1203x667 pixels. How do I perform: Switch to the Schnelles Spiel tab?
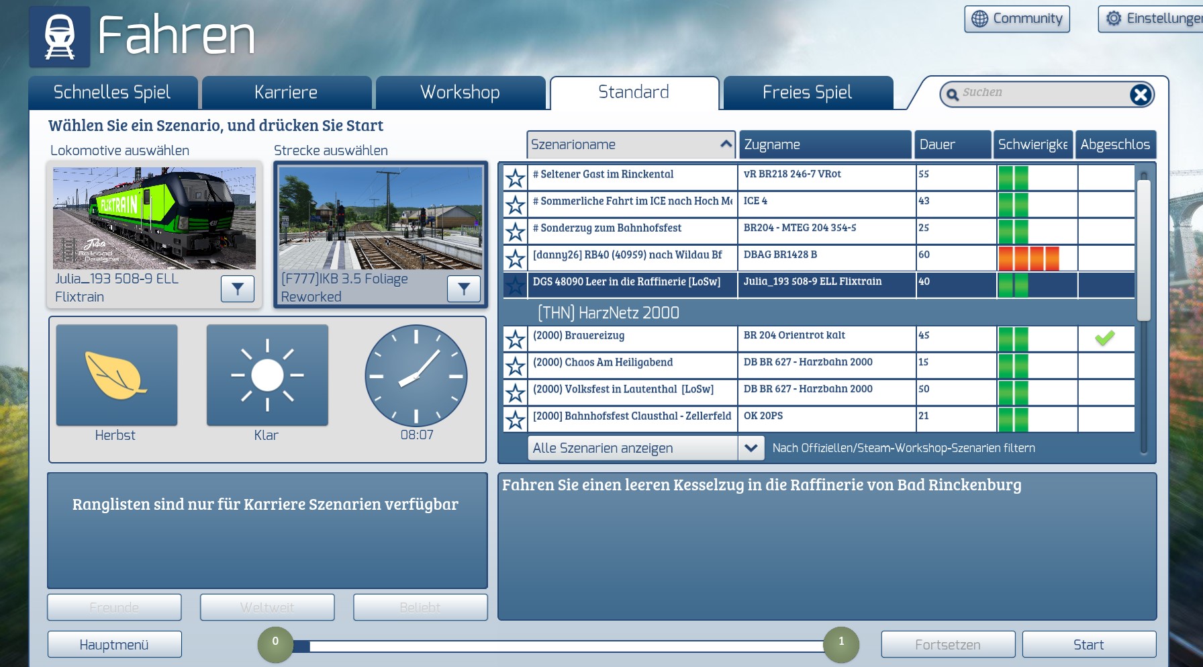click(112, 93)
